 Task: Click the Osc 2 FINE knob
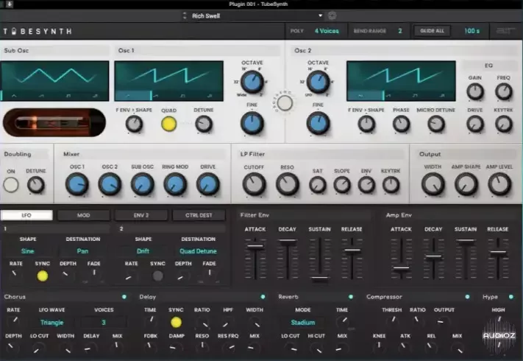click(x=318, y=123)
